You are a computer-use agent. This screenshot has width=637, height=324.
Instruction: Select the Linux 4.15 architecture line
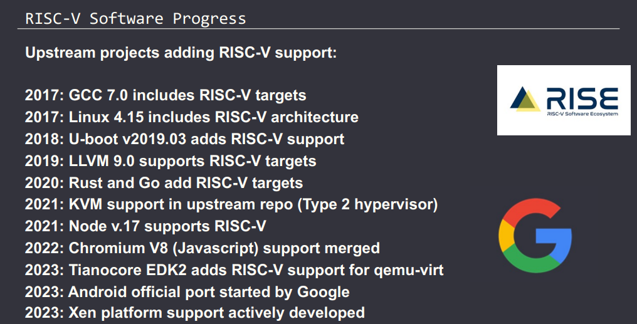click(x=191, y=117)
